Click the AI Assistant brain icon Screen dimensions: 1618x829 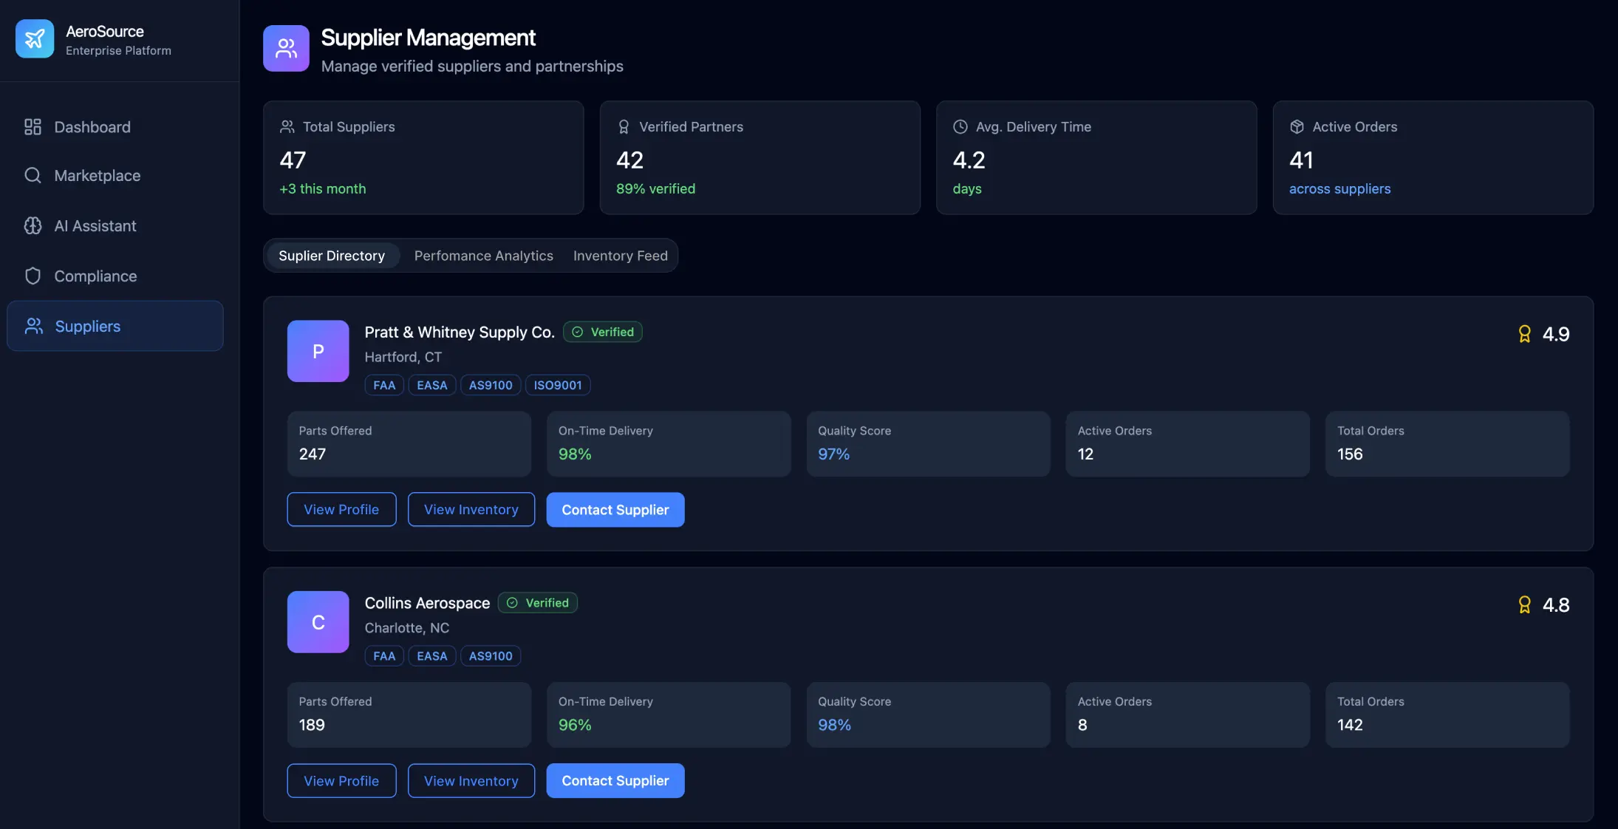coord(33,225)
